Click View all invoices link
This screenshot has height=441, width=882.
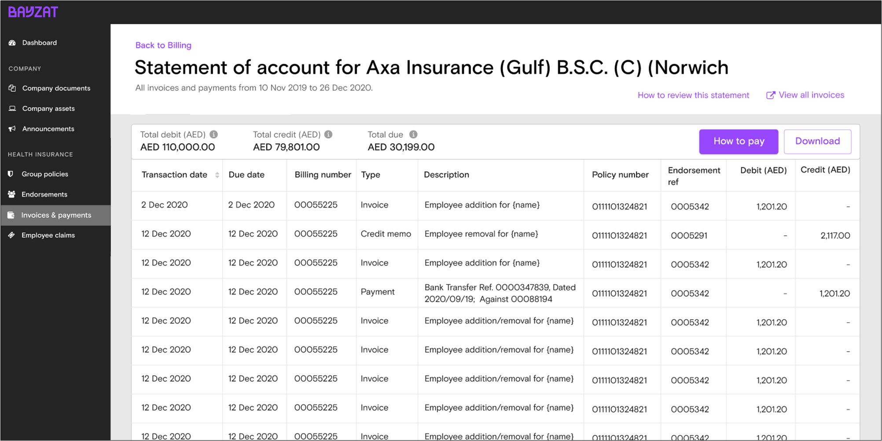pos(811,95)
